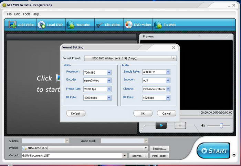Click the Youtube download icon
Image resolution: width=241 pixels, height=166 pixels.
(x=71, y=25)
